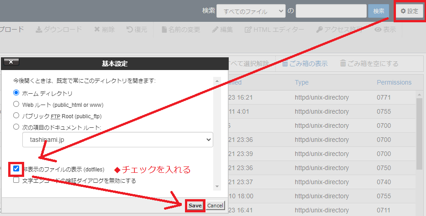Click the 名前の変更 rename icon
Viewport: 426px width, 216px height.
click(164, 30)
